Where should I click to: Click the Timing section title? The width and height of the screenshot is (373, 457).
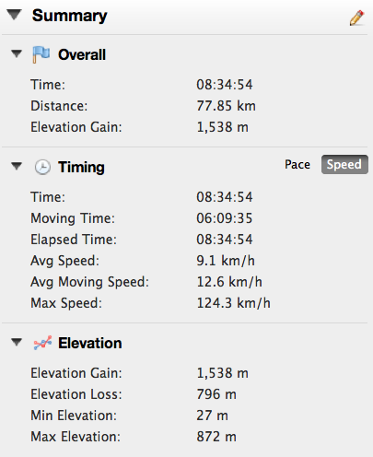pos(81,168)
